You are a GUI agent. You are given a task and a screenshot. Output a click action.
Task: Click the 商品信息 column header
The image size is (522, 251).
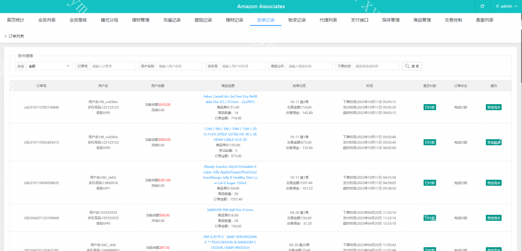(228, 86)
